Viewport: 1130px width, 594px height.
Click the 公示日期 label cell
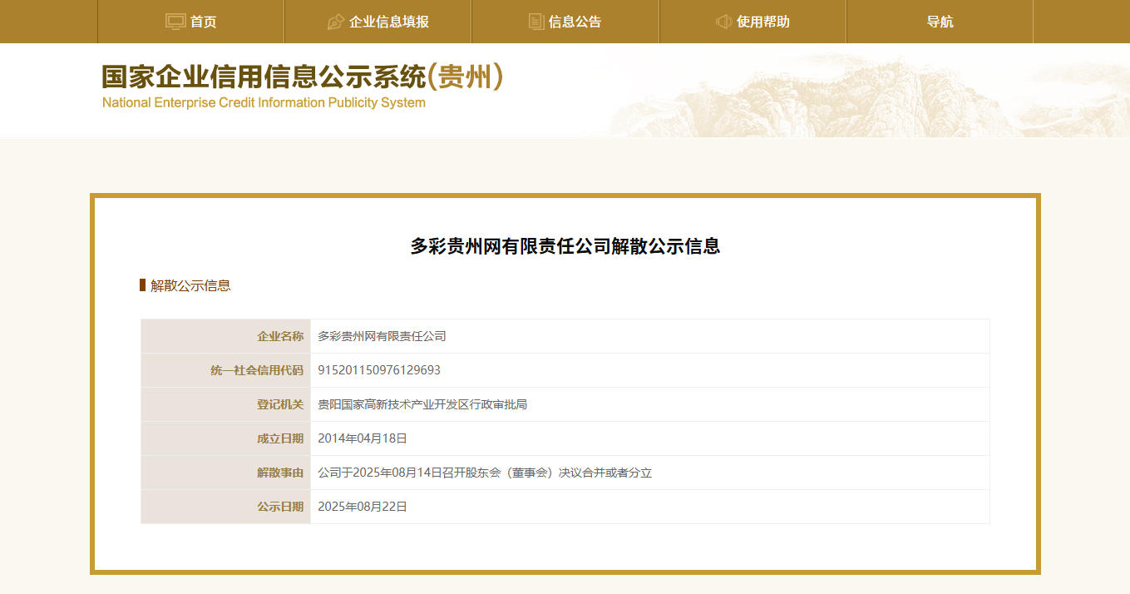click(x=226, y=507)
